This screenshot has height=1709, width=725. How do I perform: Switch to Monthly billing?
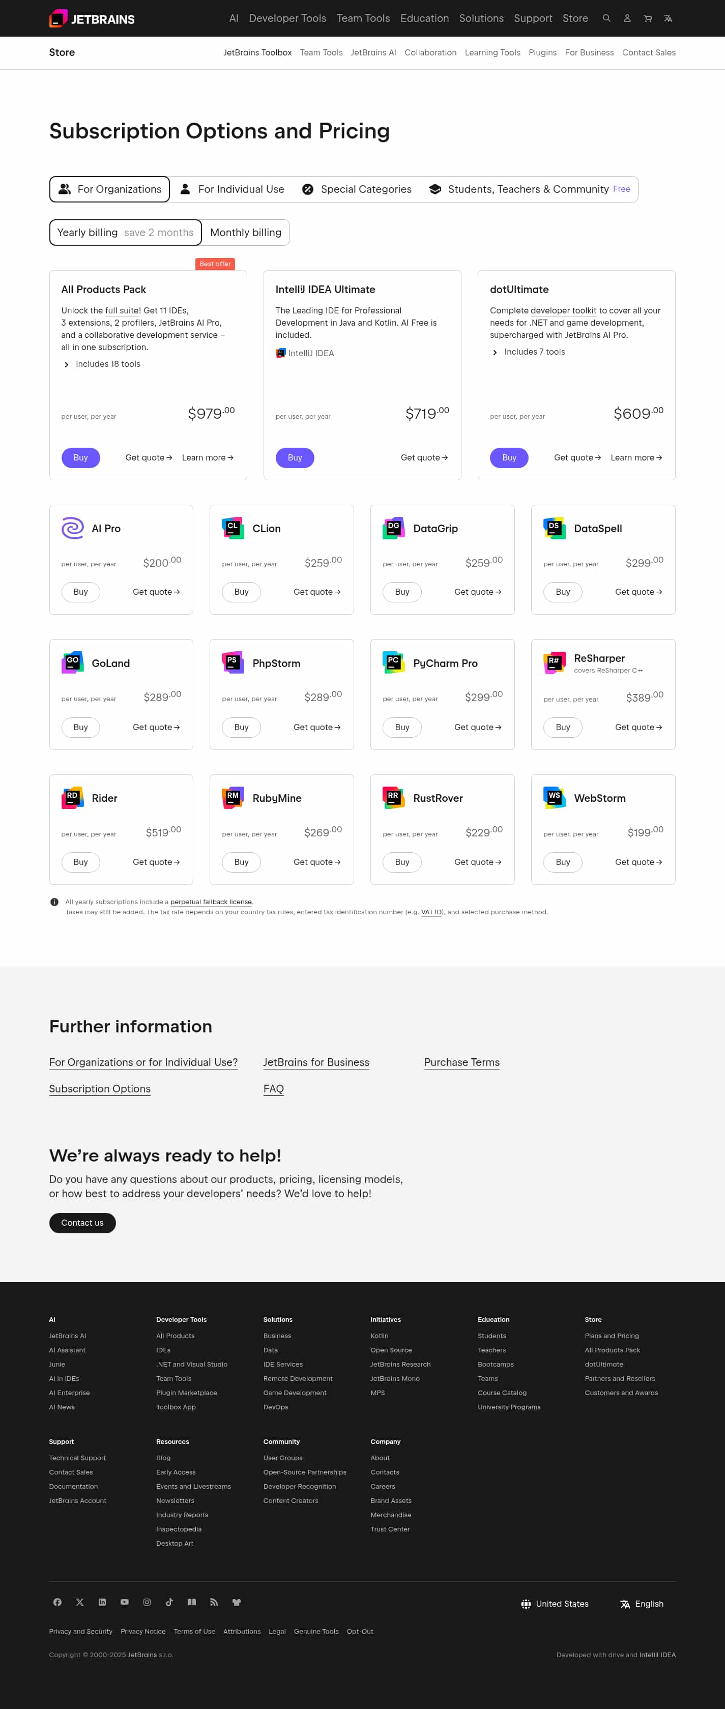(x=245, y=232)
